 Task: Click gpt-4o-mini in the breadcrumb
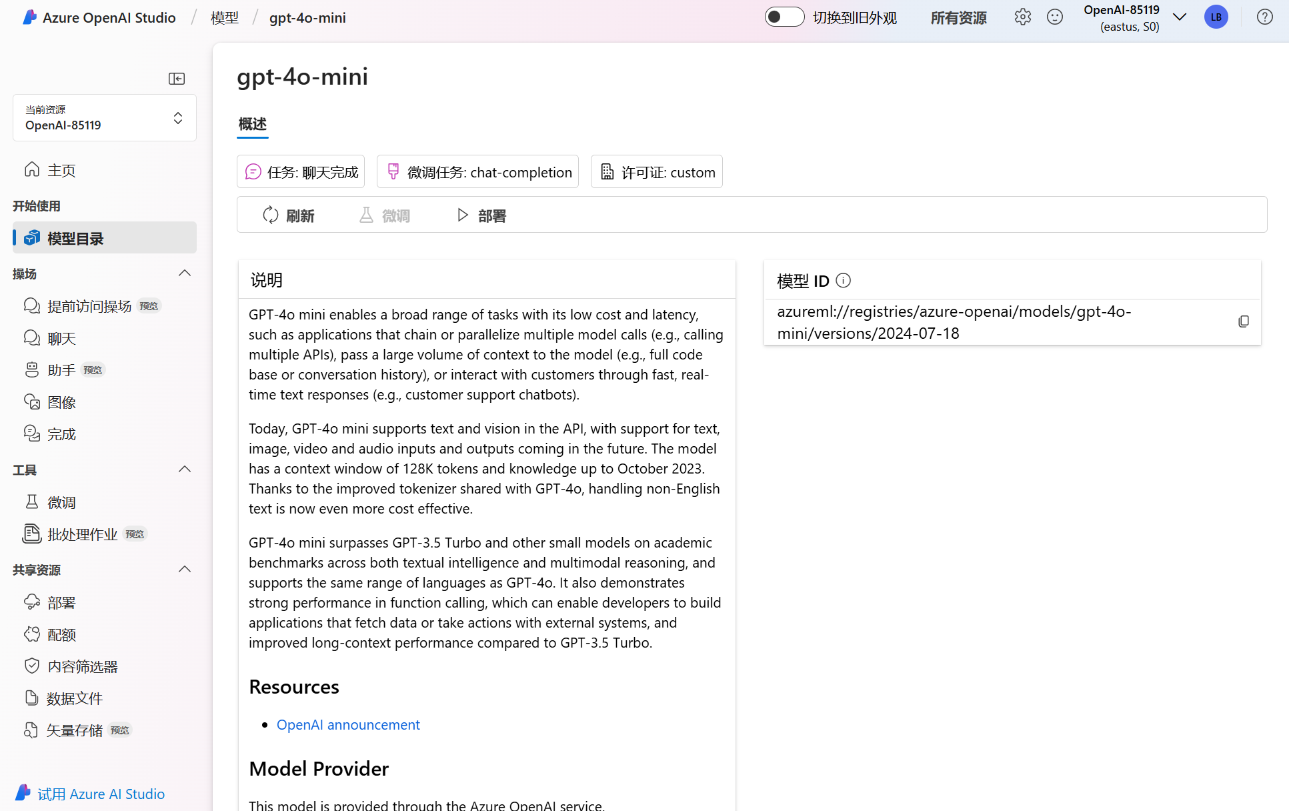coord(307,18)
